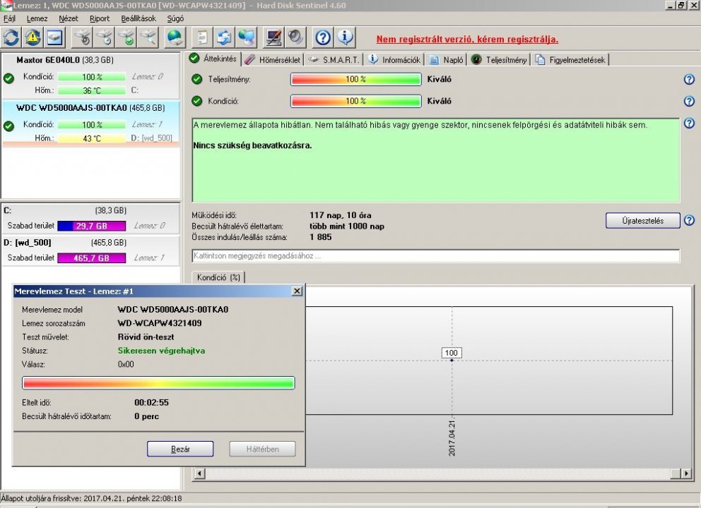
Task: Click disk icon with clock overlay
Action: (x=104, y=38)
